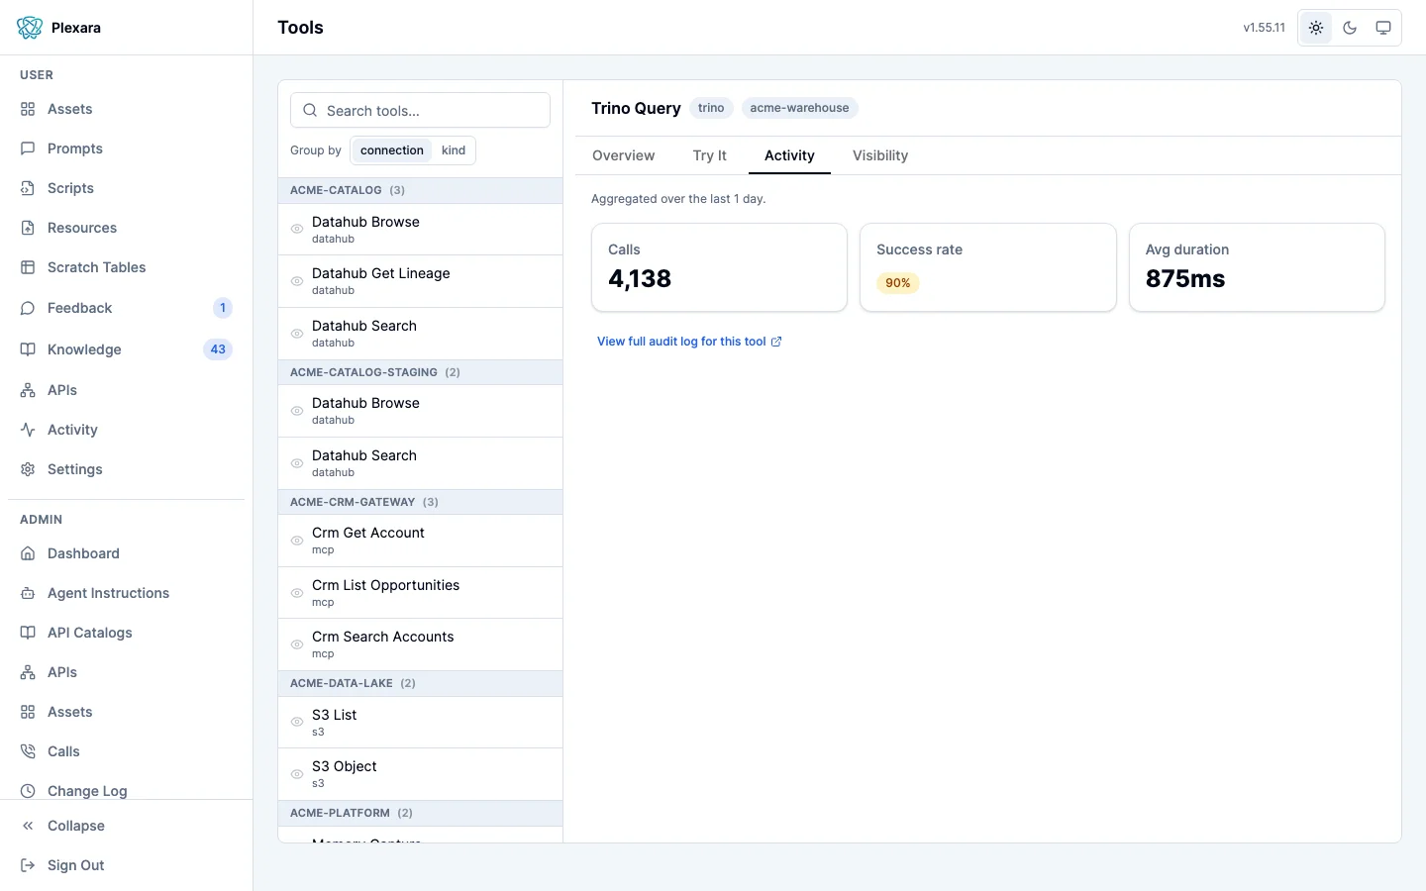Switch to the Overview tab
The image size is (1426, 891).
[623, 155]
